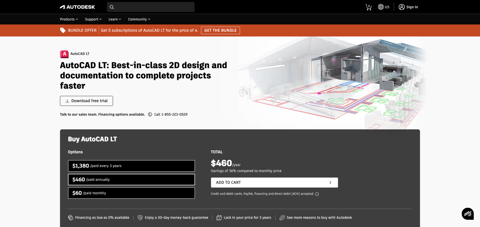The image size is (480, 227).
Task: Click the download arrow icon on trial button
Action: [67, 101]
